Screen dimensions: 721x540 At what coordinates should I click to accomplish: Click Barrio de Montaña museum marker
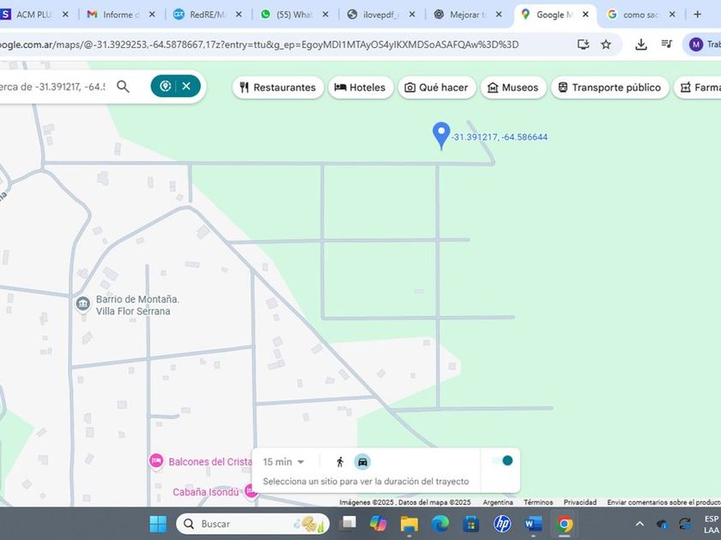[83, 304]
